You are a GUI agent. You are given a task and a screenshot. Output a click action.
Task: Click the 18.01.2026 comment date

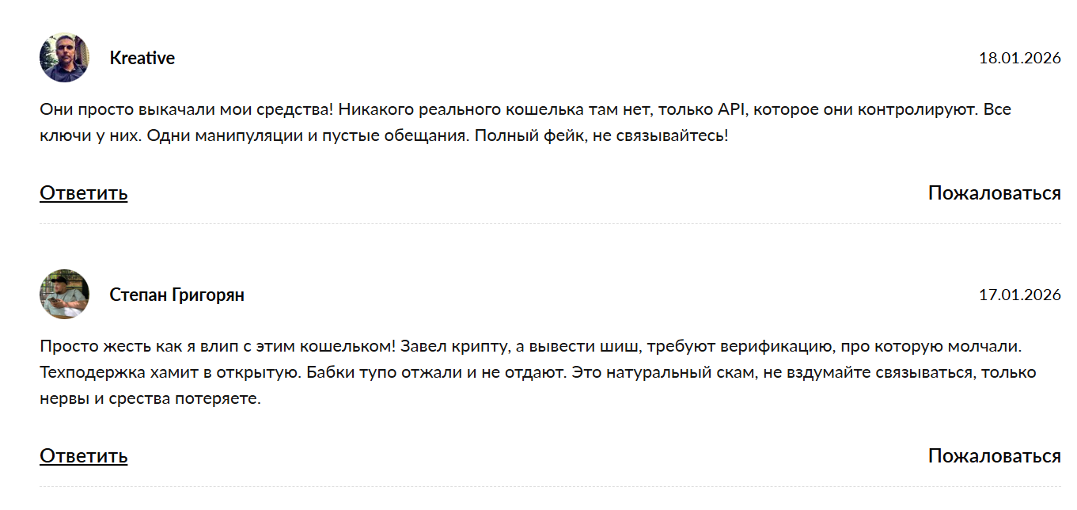pos(1019,58)
